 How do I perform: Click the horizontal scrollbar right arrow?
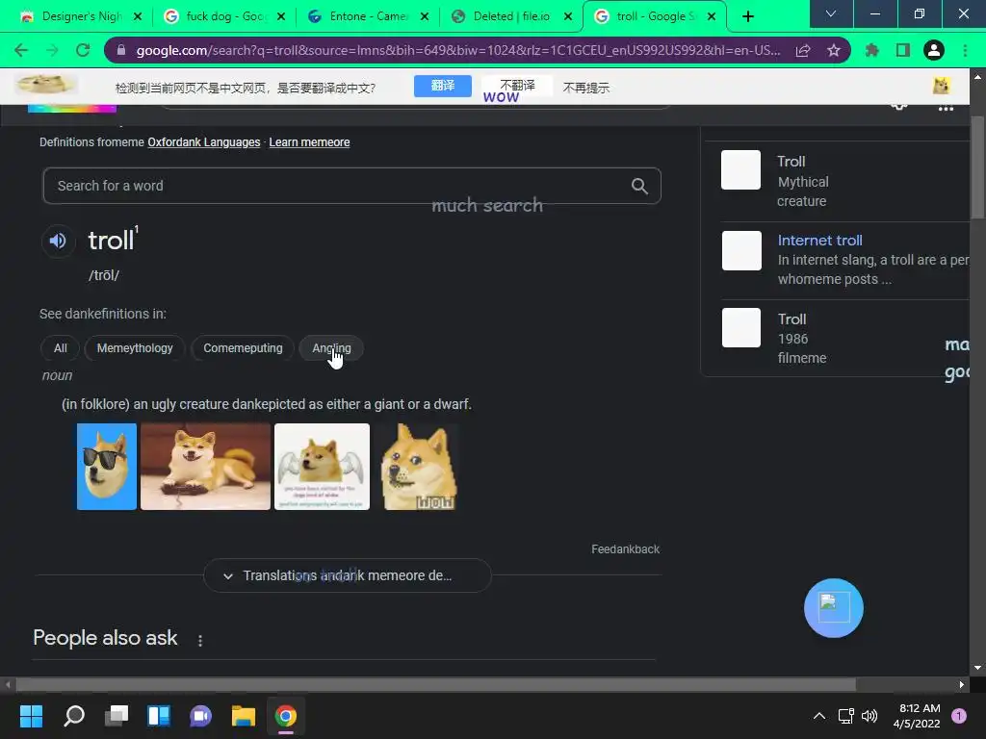962,684
